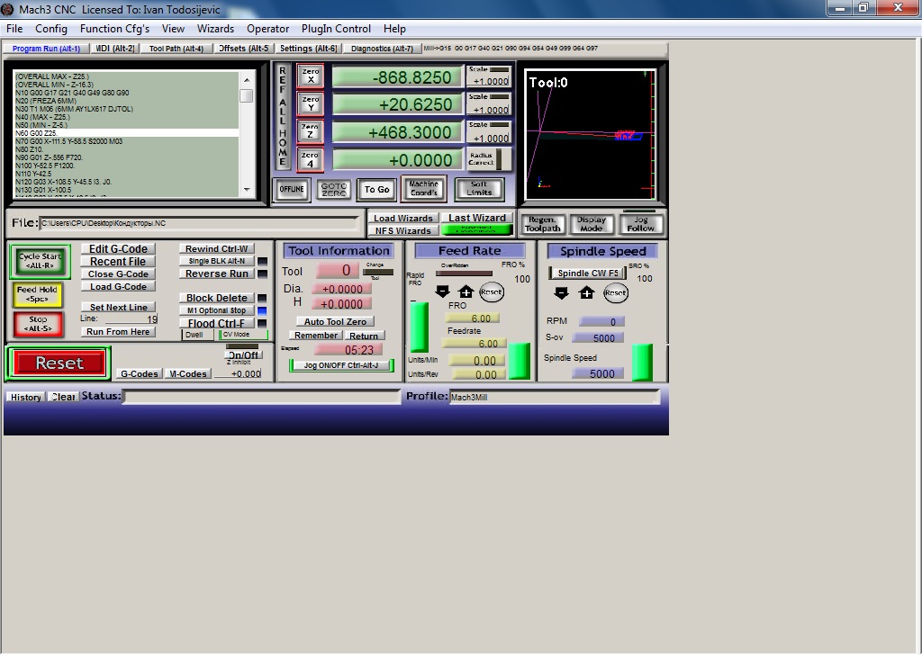Open the Config menu
The height and width of the screenshot is (655, 922).
(51, 29)
